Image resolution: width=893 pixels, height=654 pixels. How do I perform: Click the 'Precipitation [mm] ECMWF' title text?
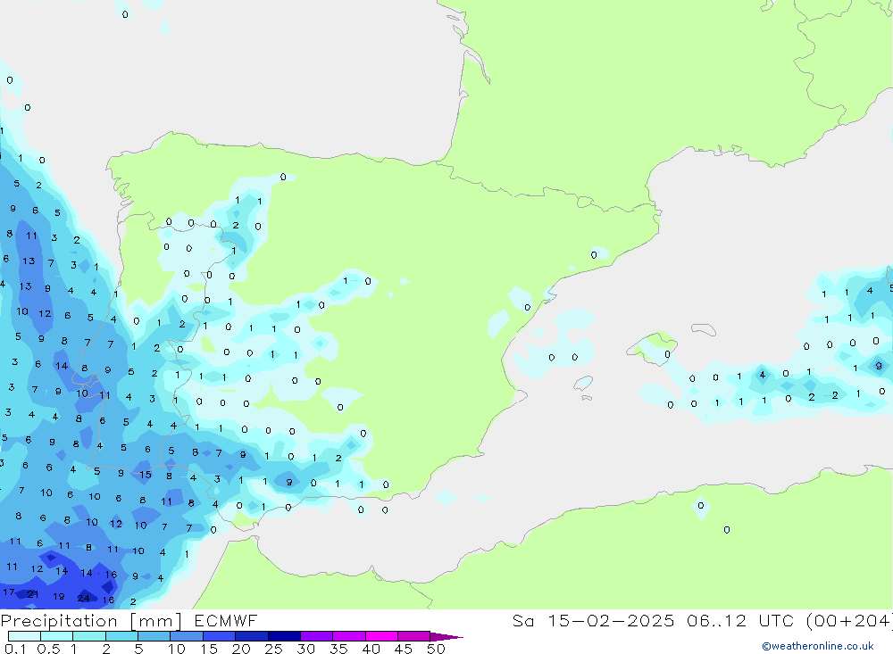129,621
